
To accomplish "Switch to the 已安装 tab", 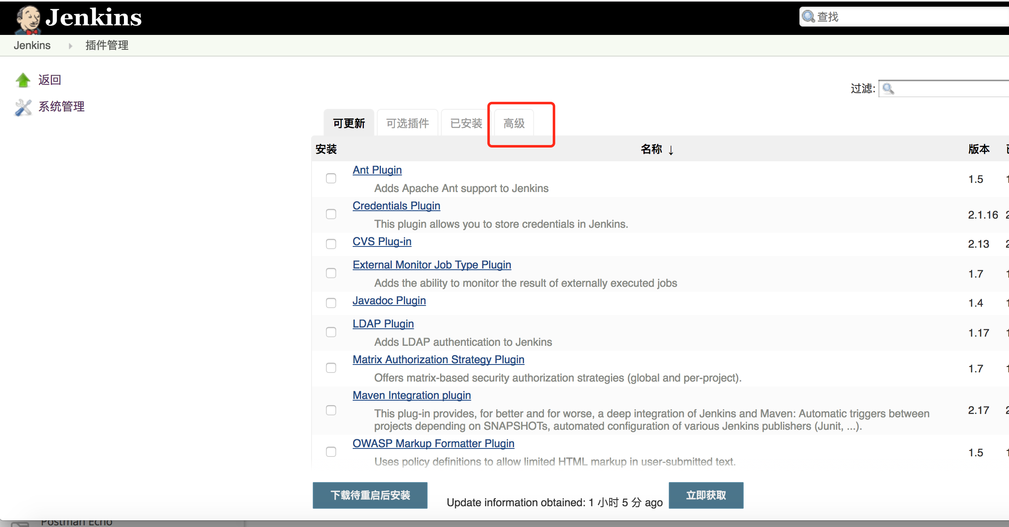I will tap(466, 123).
